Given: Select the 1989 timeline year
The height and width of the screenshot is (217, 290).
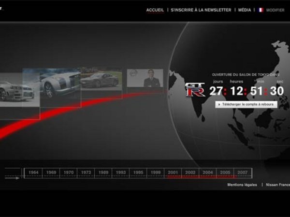Looking at the screenshot, I should [103, 173].
